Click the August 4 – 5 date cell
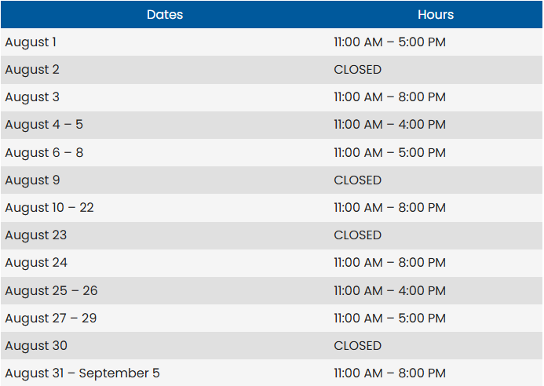544x386 pixels. pyautogui.click(x=44, y=125)
